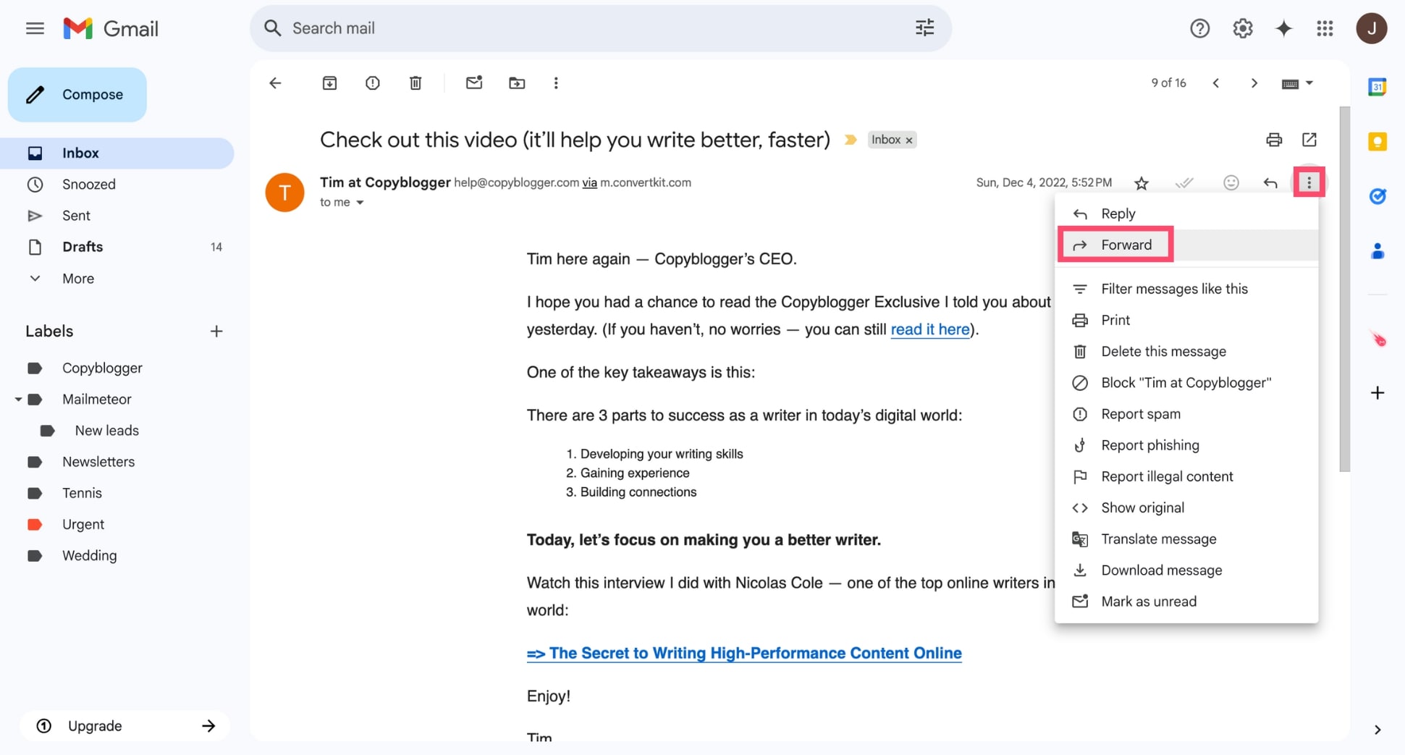Open Drafts folder
Screen dimensions: 1405x755
tap(117, 247)
